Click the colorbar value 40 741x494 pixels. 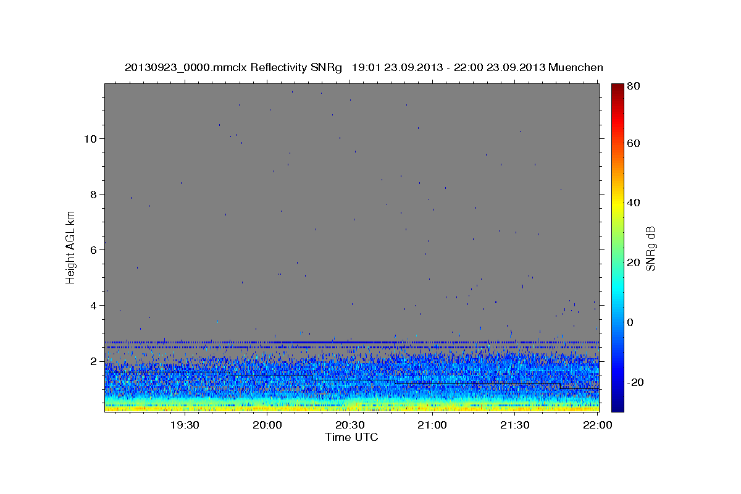pyautogui.click(x=634, y=203)
